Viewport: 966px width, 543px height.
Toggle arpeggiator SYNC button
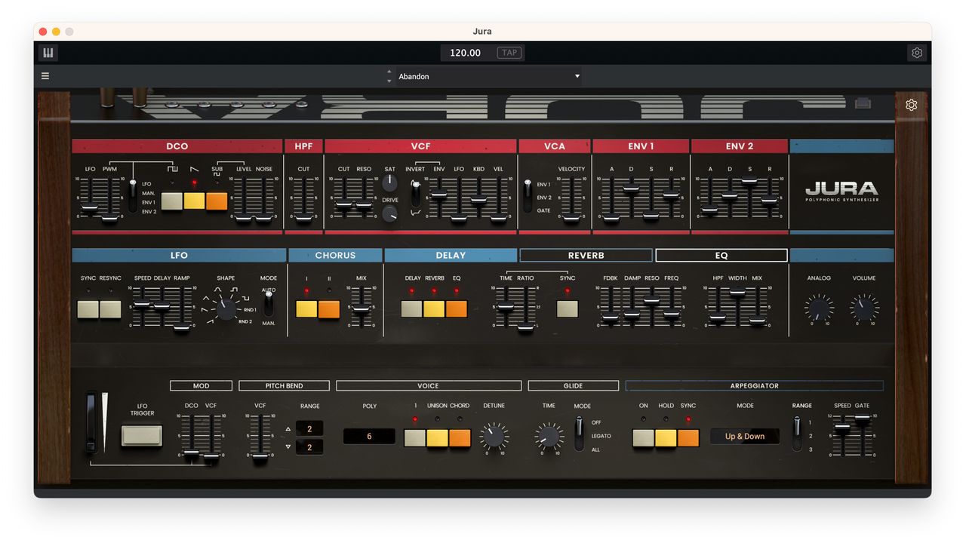pyautogui.click(x=688, y=438)
